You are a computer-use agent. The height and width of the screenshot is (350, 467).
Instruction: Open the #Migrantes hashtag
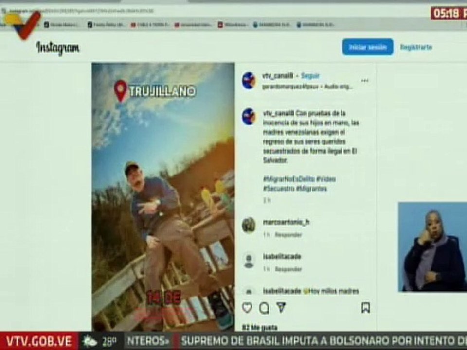(x=312, y=189)
